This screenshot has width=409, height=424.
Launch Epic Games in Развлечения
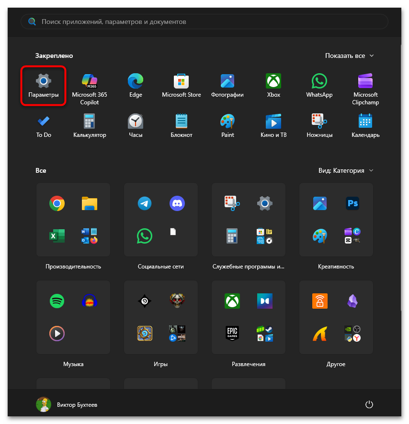[x=232, y=333]
